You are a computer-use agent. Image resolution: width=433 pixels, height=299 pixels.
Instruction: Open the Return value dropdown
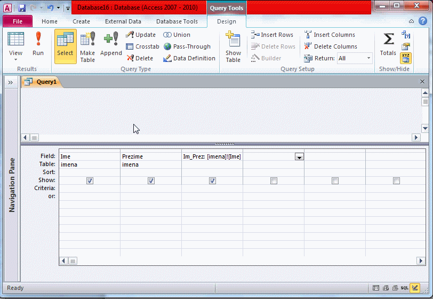click(368, 58)
